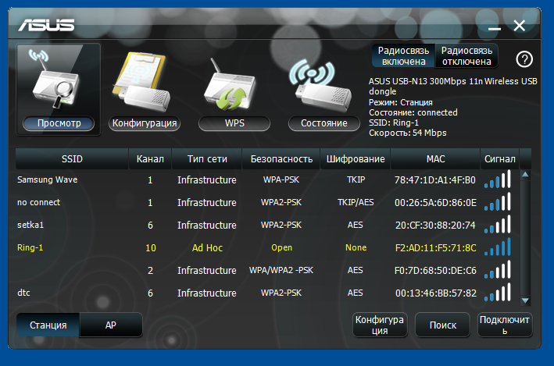Click the SSID: Ring-1 status text

(394, 123)
